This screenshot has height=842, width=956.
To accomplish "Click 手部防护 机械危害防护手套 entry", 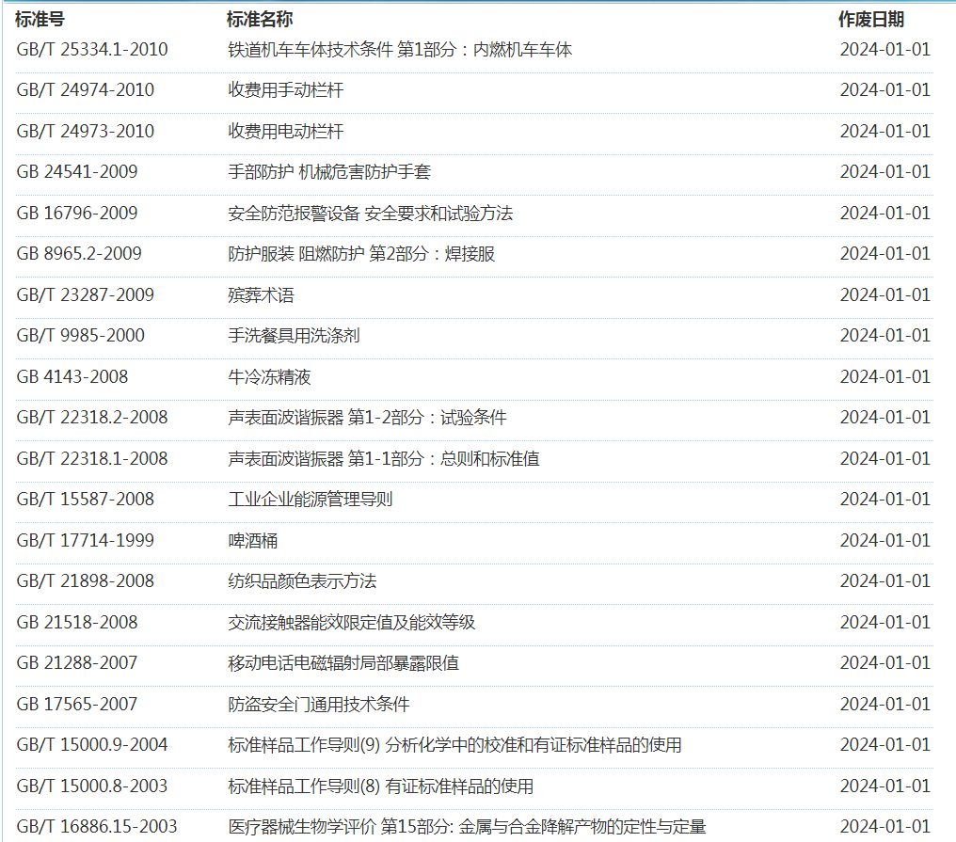I will coord(329,172).
